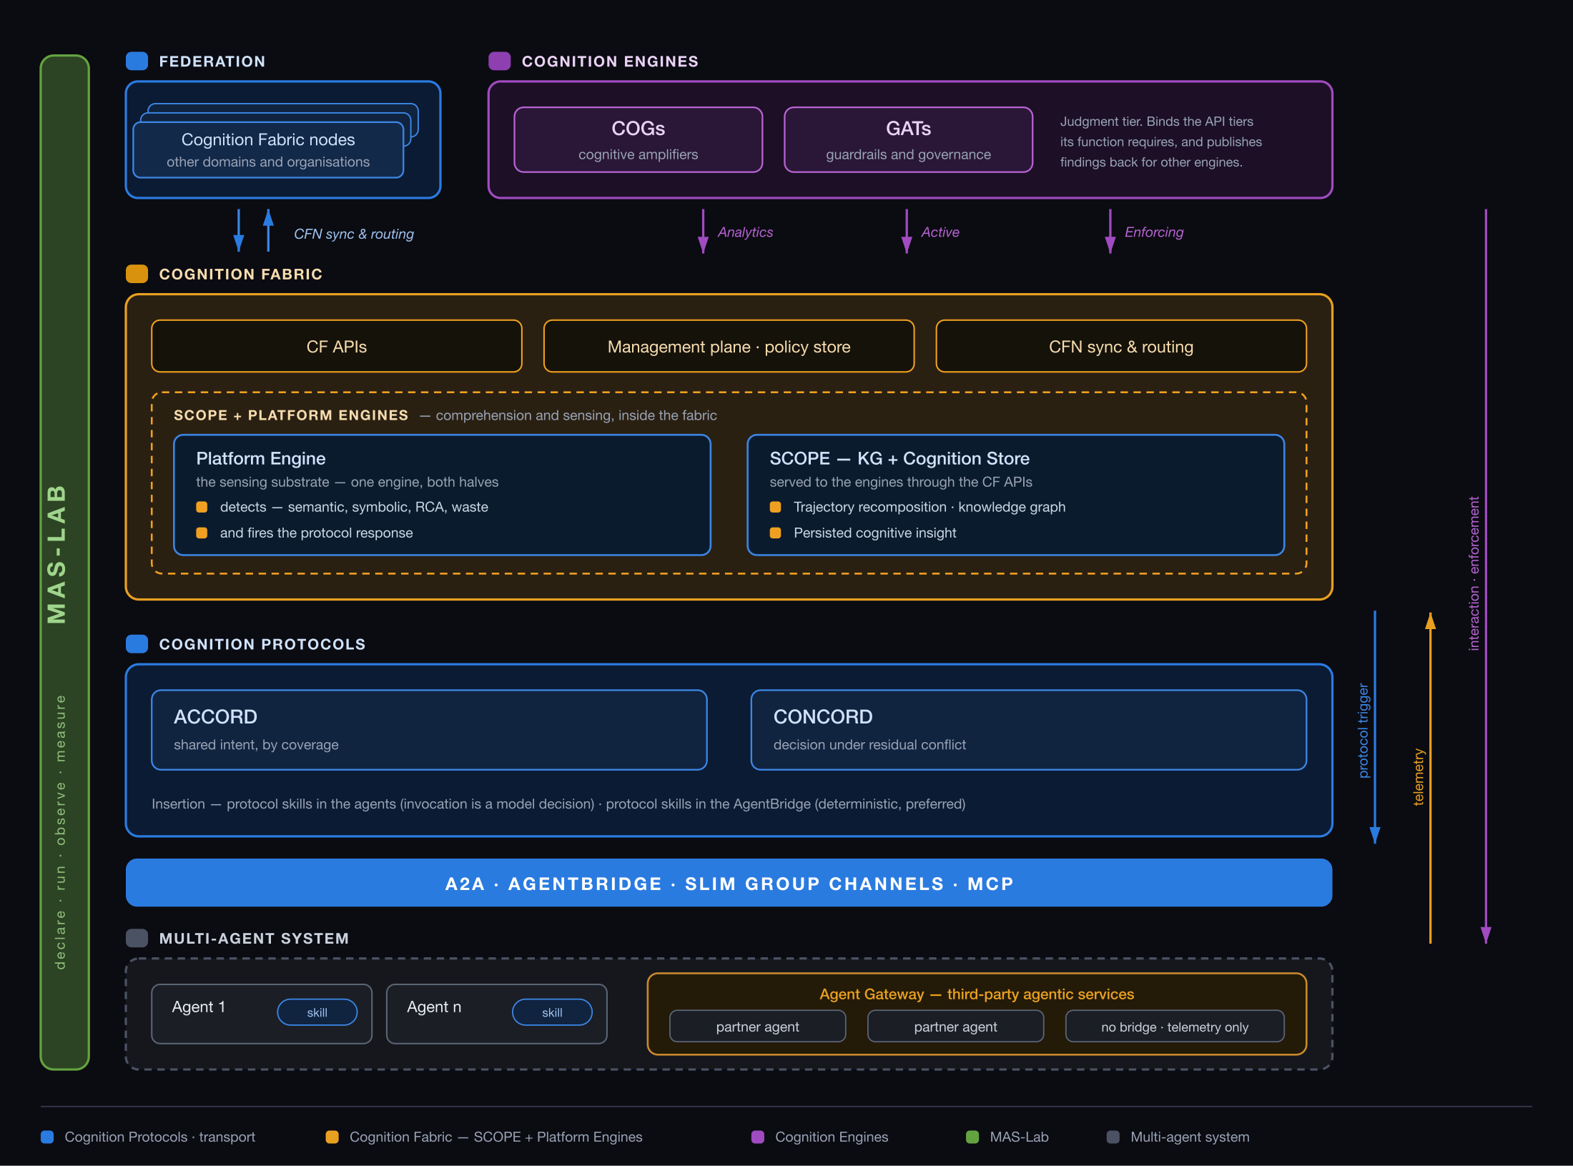The image size is (1573, 1166).
Task: Click the gray swatch beside MULTI-AGENT SYSTEM heading
Action: [x=137, y=938]
